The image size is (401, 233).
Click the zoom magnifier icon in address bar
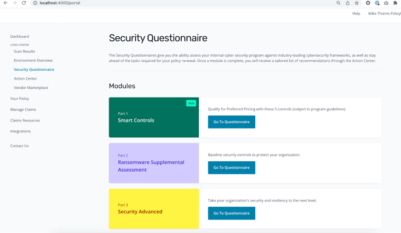click(338, 3)
